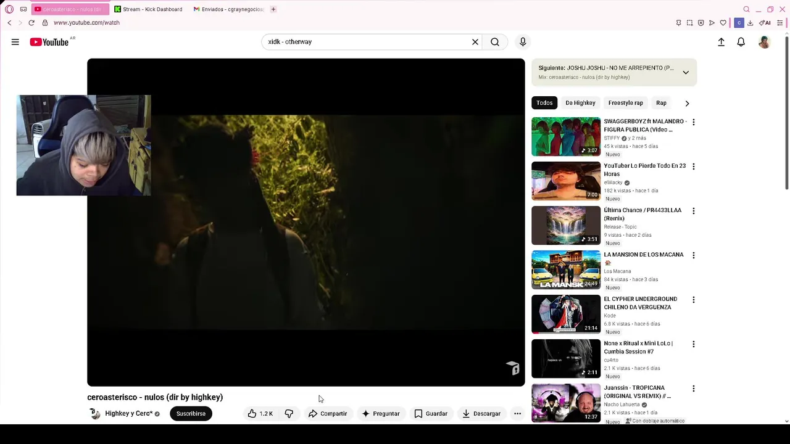
Task: Expand the Siguiente mix playlist panel
Action: (686, 72)
